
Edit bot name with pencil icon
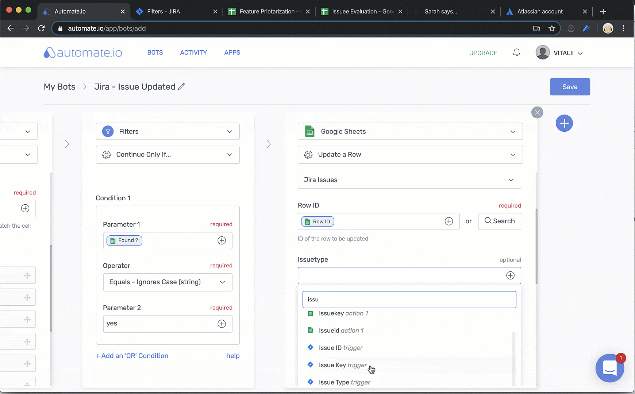(181, 86)
